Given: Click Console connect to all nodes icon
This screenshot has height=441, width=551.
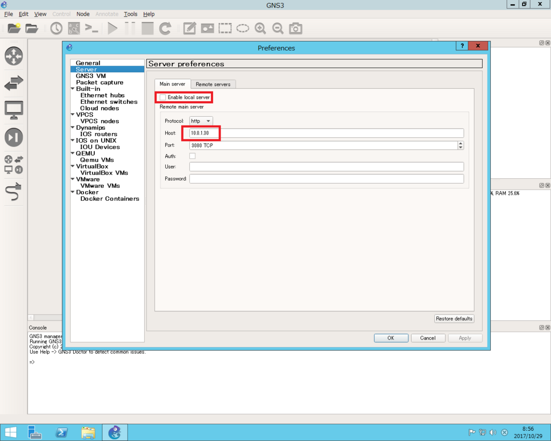Looking at the screenshot, I should (x=91, y=28).
